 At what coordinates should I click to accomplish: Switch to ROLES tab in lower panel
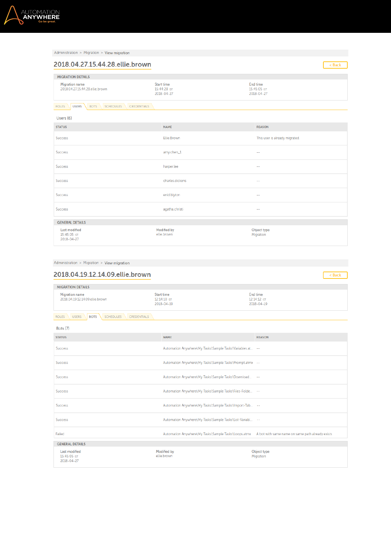60,317
